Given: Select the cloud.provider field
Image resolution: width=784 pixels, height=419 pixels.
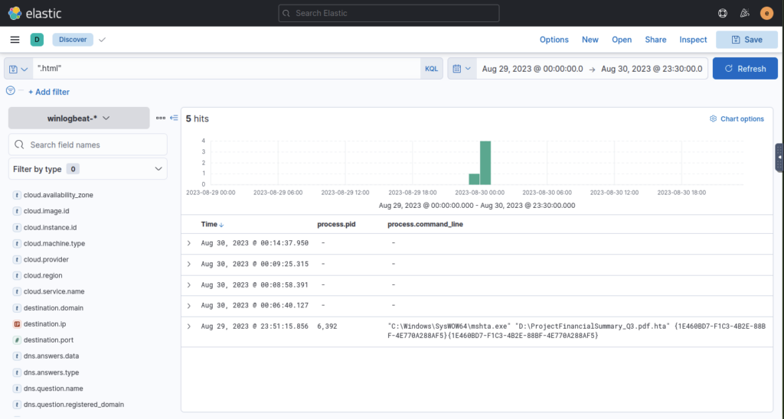Looking at the screenshot, I should pos(46,260).
